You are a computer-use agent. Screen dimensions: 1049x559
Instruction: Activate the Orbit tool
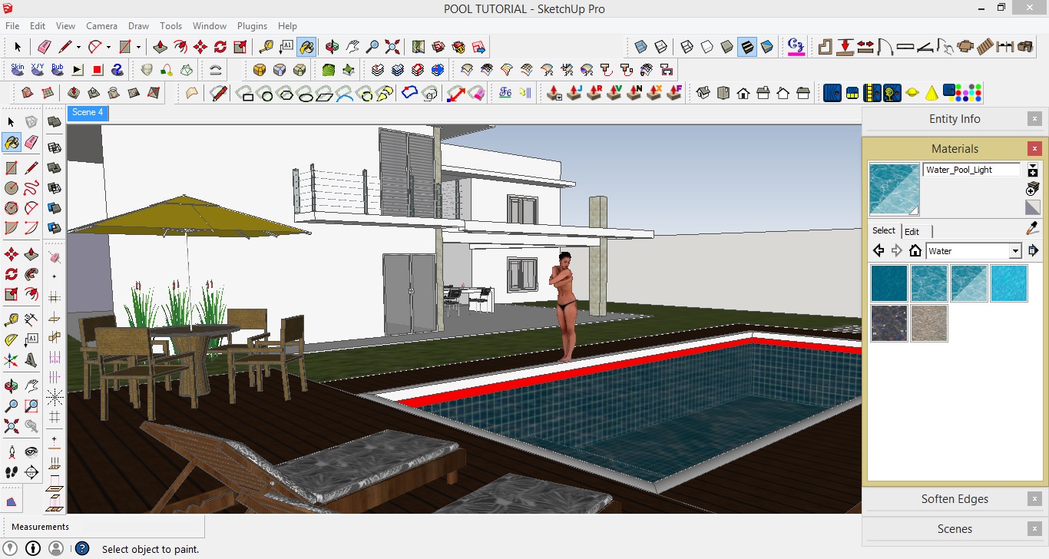[x=332, y=47]
